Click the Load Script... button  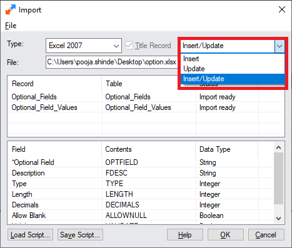(x=30, y=235)
